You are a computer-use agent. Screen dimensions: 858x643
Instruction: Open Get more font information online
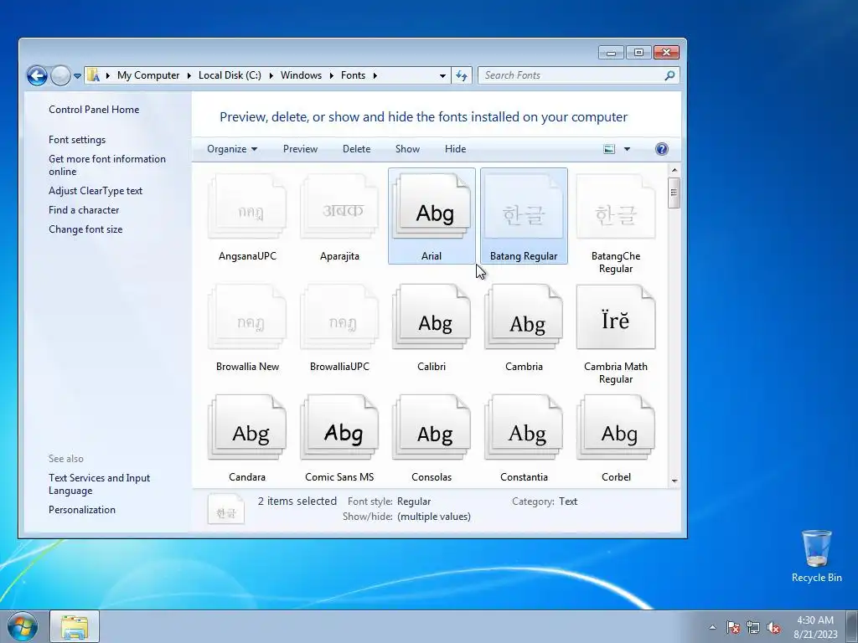click(x=107, y=165)
